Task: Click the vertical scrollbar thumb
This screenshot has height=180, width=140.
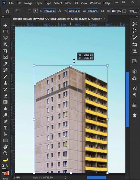Action: (127, 99)
